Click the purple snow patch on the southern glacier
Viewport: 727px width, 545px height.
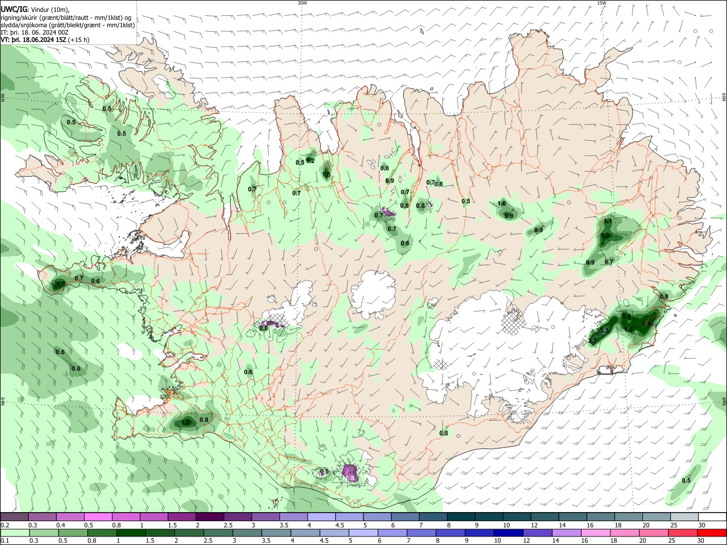[350, 472]
